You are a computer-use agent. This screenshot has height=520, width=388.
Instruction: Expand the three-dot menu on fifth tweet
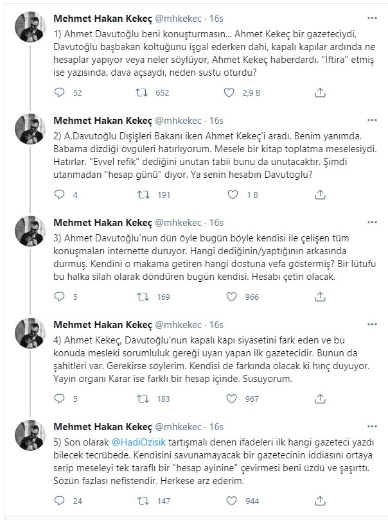(372, 426)
